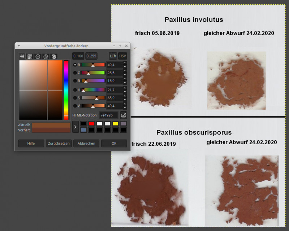Click Abbrechen to cancel the dialog
This screenshot has height=231, width=289.
[86, 144]
